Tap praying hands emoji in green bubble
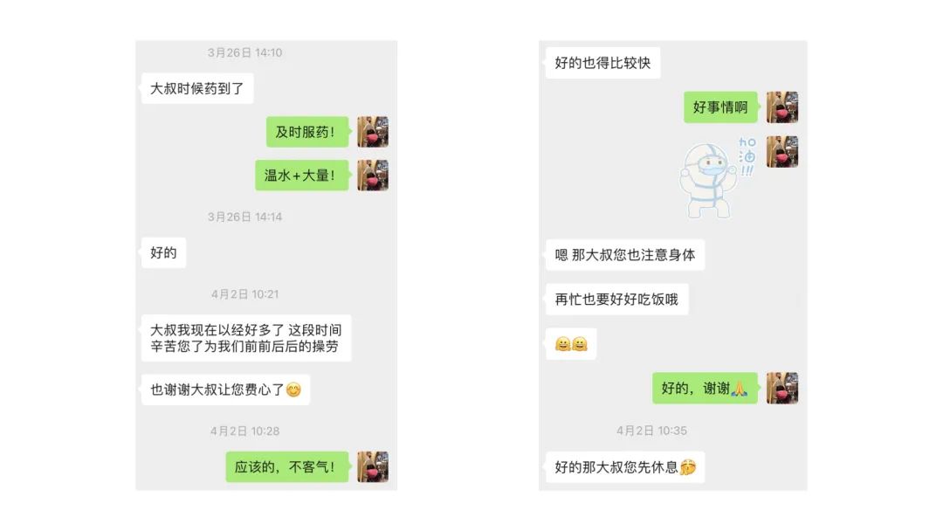The image size is (943, 531). (x=740, y=389)
